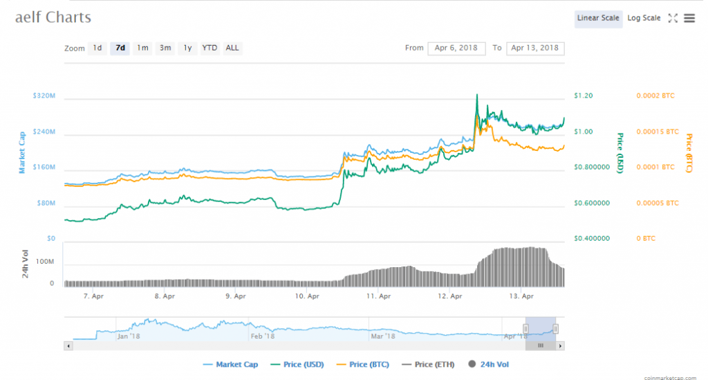Click the aelf Charts heading
The width and height of the screenshot is (708, 380).
point(53,17)
